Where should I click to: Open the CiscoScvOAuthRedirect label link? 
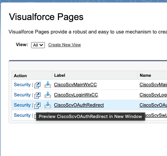click(x=79, y=105)
